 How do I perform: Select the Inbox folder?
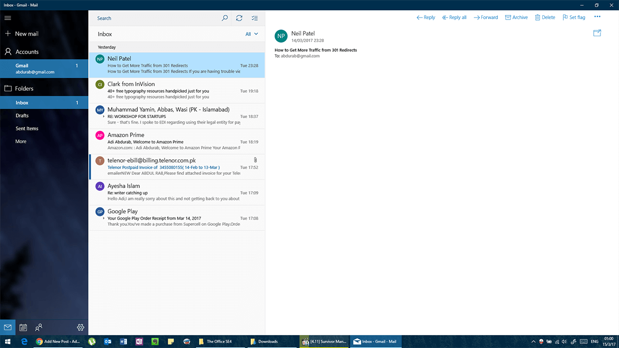44,103
